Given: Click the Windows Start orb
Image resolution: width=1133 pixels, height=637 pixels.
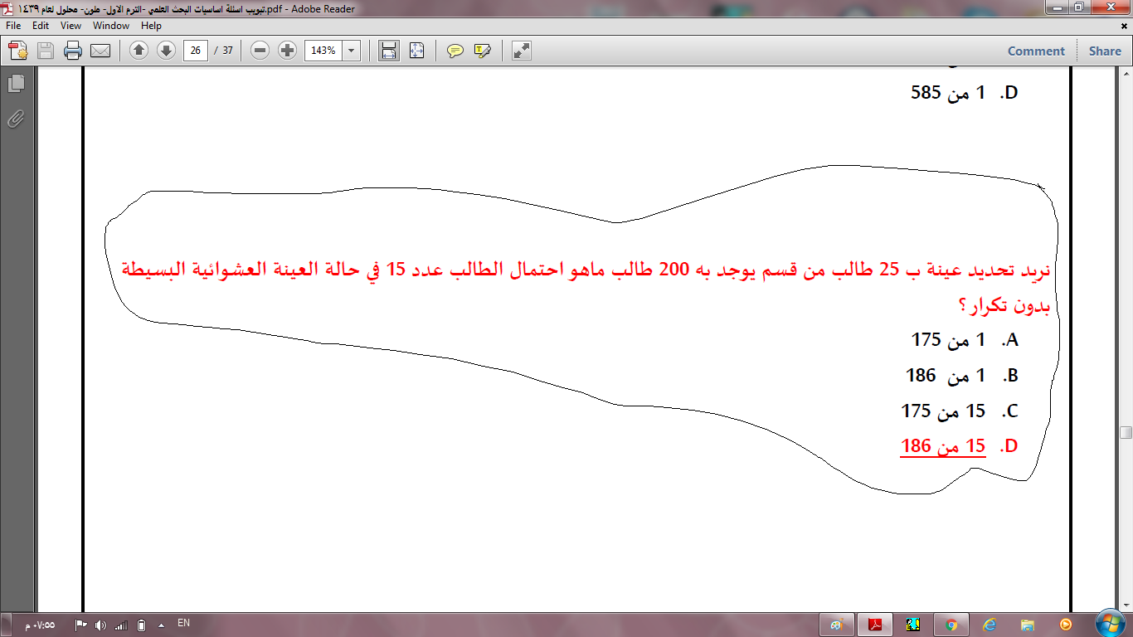Looking at the screenshot, I should pyautogui.click(x=1109, y=624).
